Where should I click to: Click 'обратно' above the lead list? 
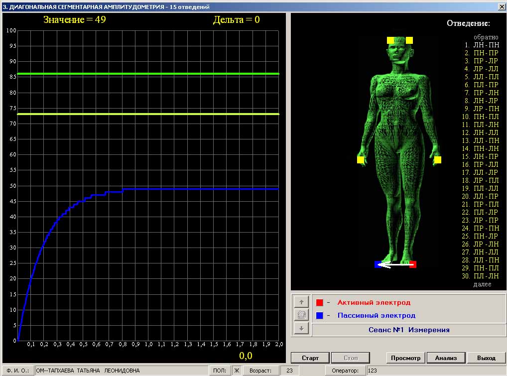(x=486, y=37)
